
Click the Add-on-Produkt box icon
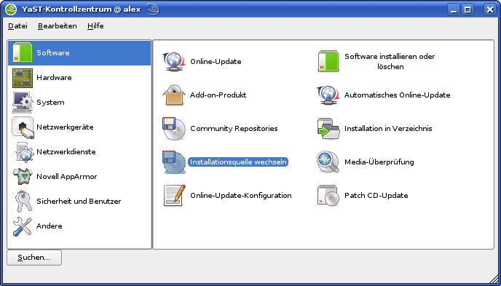tap(174, 95)
